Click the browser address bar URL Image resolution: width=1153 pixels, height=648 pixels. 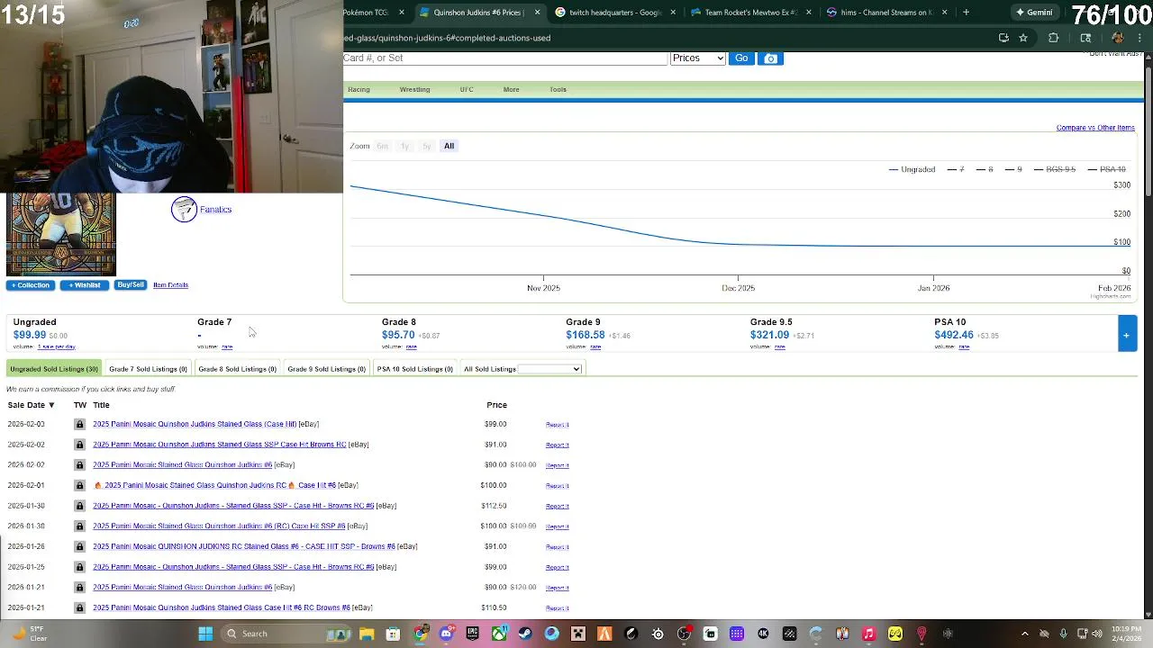(447, 38)
